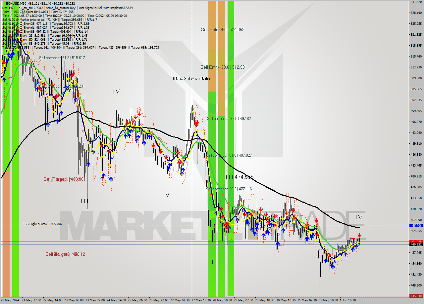Click the 'V' wave label below the 25 May candles
Image resolution: width=424 pixels, height=304 pixels.
click(x=168, y=195)
